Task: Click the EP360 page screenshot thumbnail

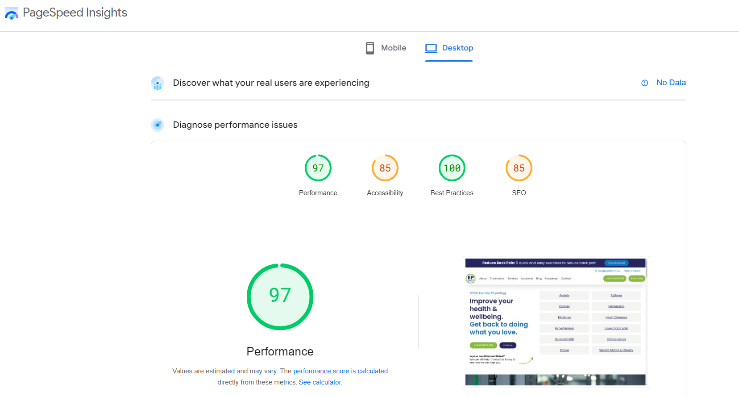Action: pos(556,322)
